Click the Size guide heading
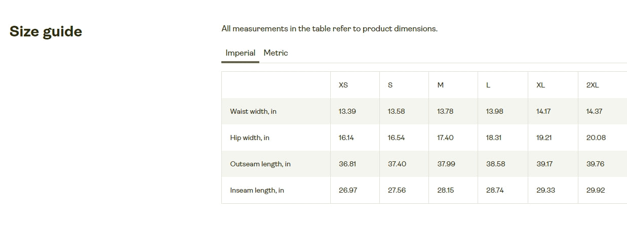Viewport: 627px width, 226px height. pos(46,31)
